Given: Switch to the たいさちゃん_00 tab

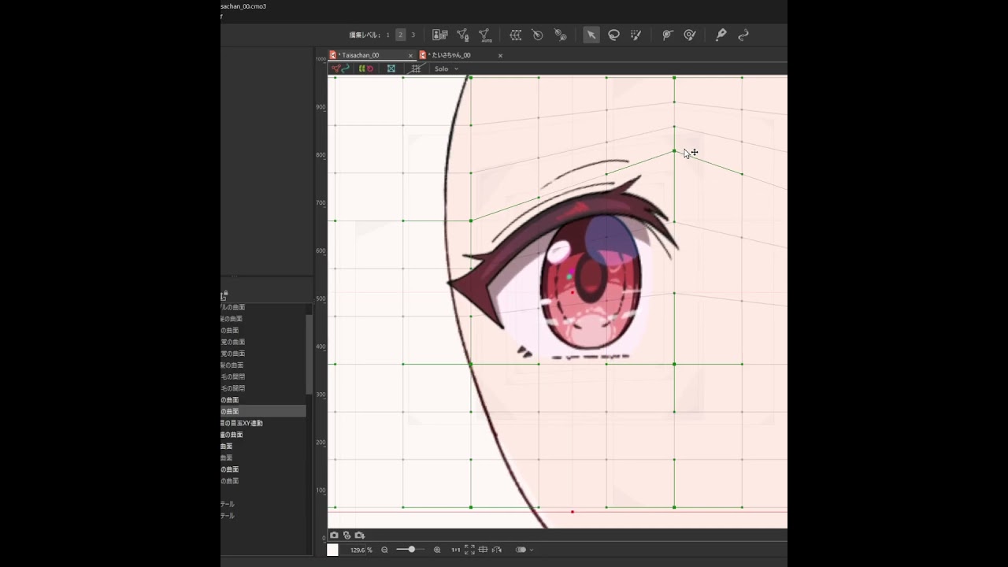Looking at the screenshot, I should 450,55.
